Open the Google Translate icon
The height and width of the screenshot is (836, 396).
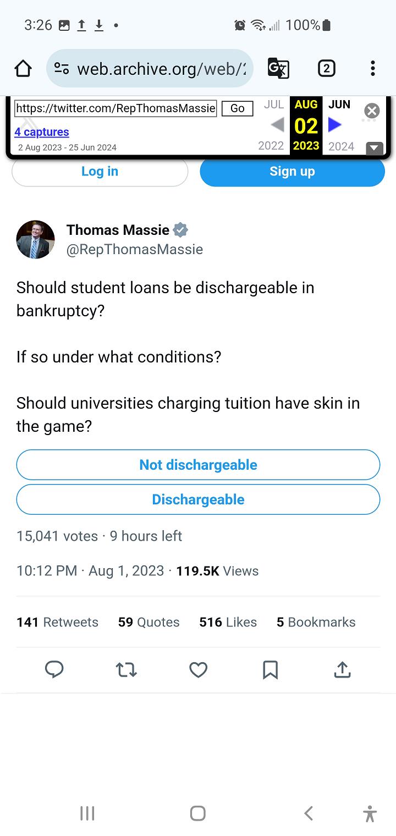pos(278,68)
